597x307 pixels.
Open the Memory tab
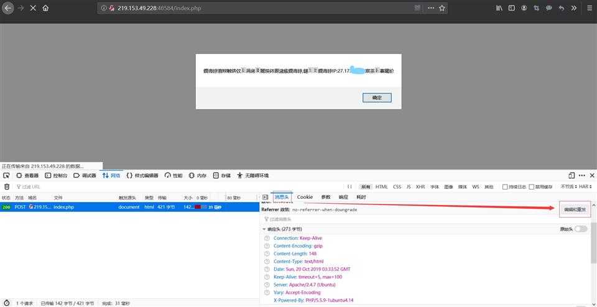198,175
